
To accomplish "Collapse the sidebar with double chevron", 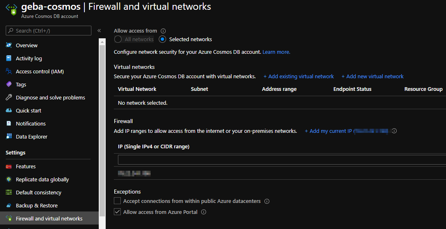I will click(99, 31).
